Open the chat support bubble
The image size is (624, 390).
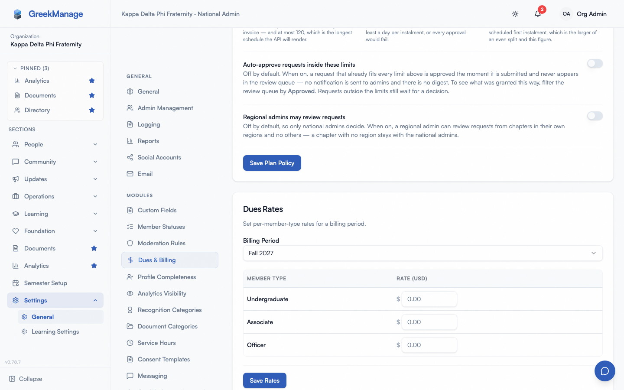[605, 371]
